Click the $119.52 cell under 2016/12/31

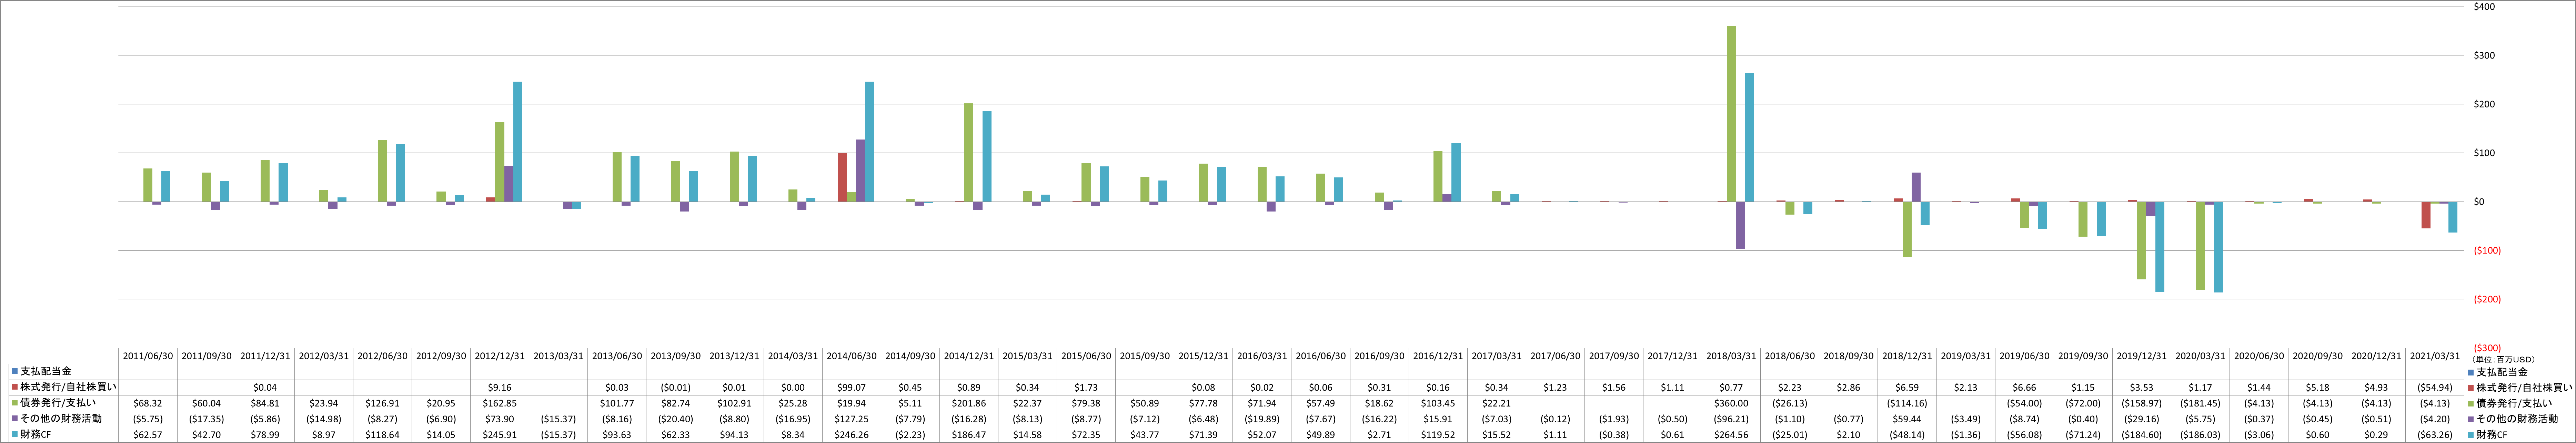tap(1438, 435)
